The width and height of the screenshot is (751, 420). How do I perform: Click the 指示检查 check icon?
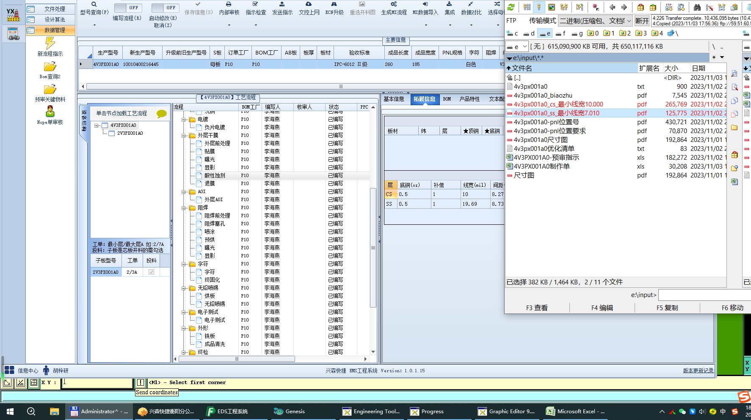[255, 4]
